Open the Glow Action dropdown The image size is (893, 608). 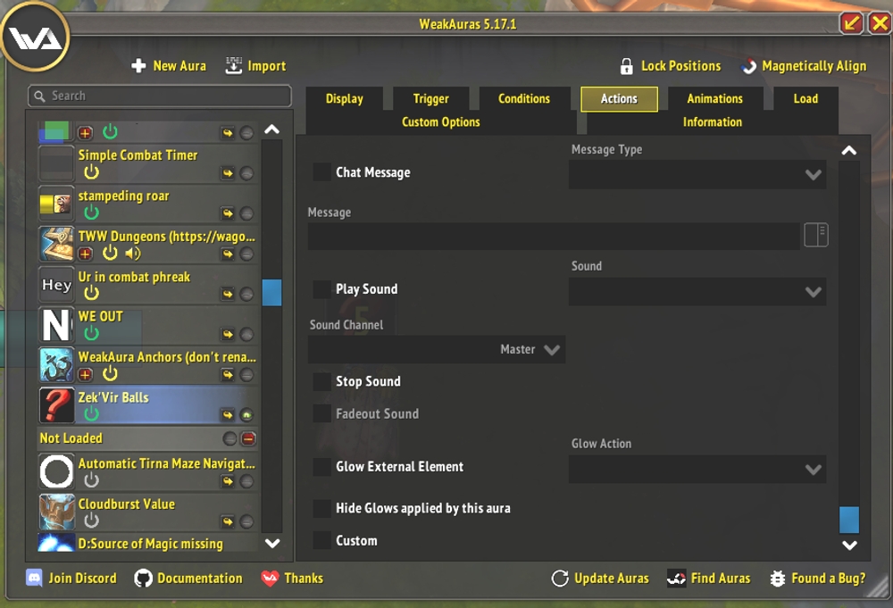697,469
